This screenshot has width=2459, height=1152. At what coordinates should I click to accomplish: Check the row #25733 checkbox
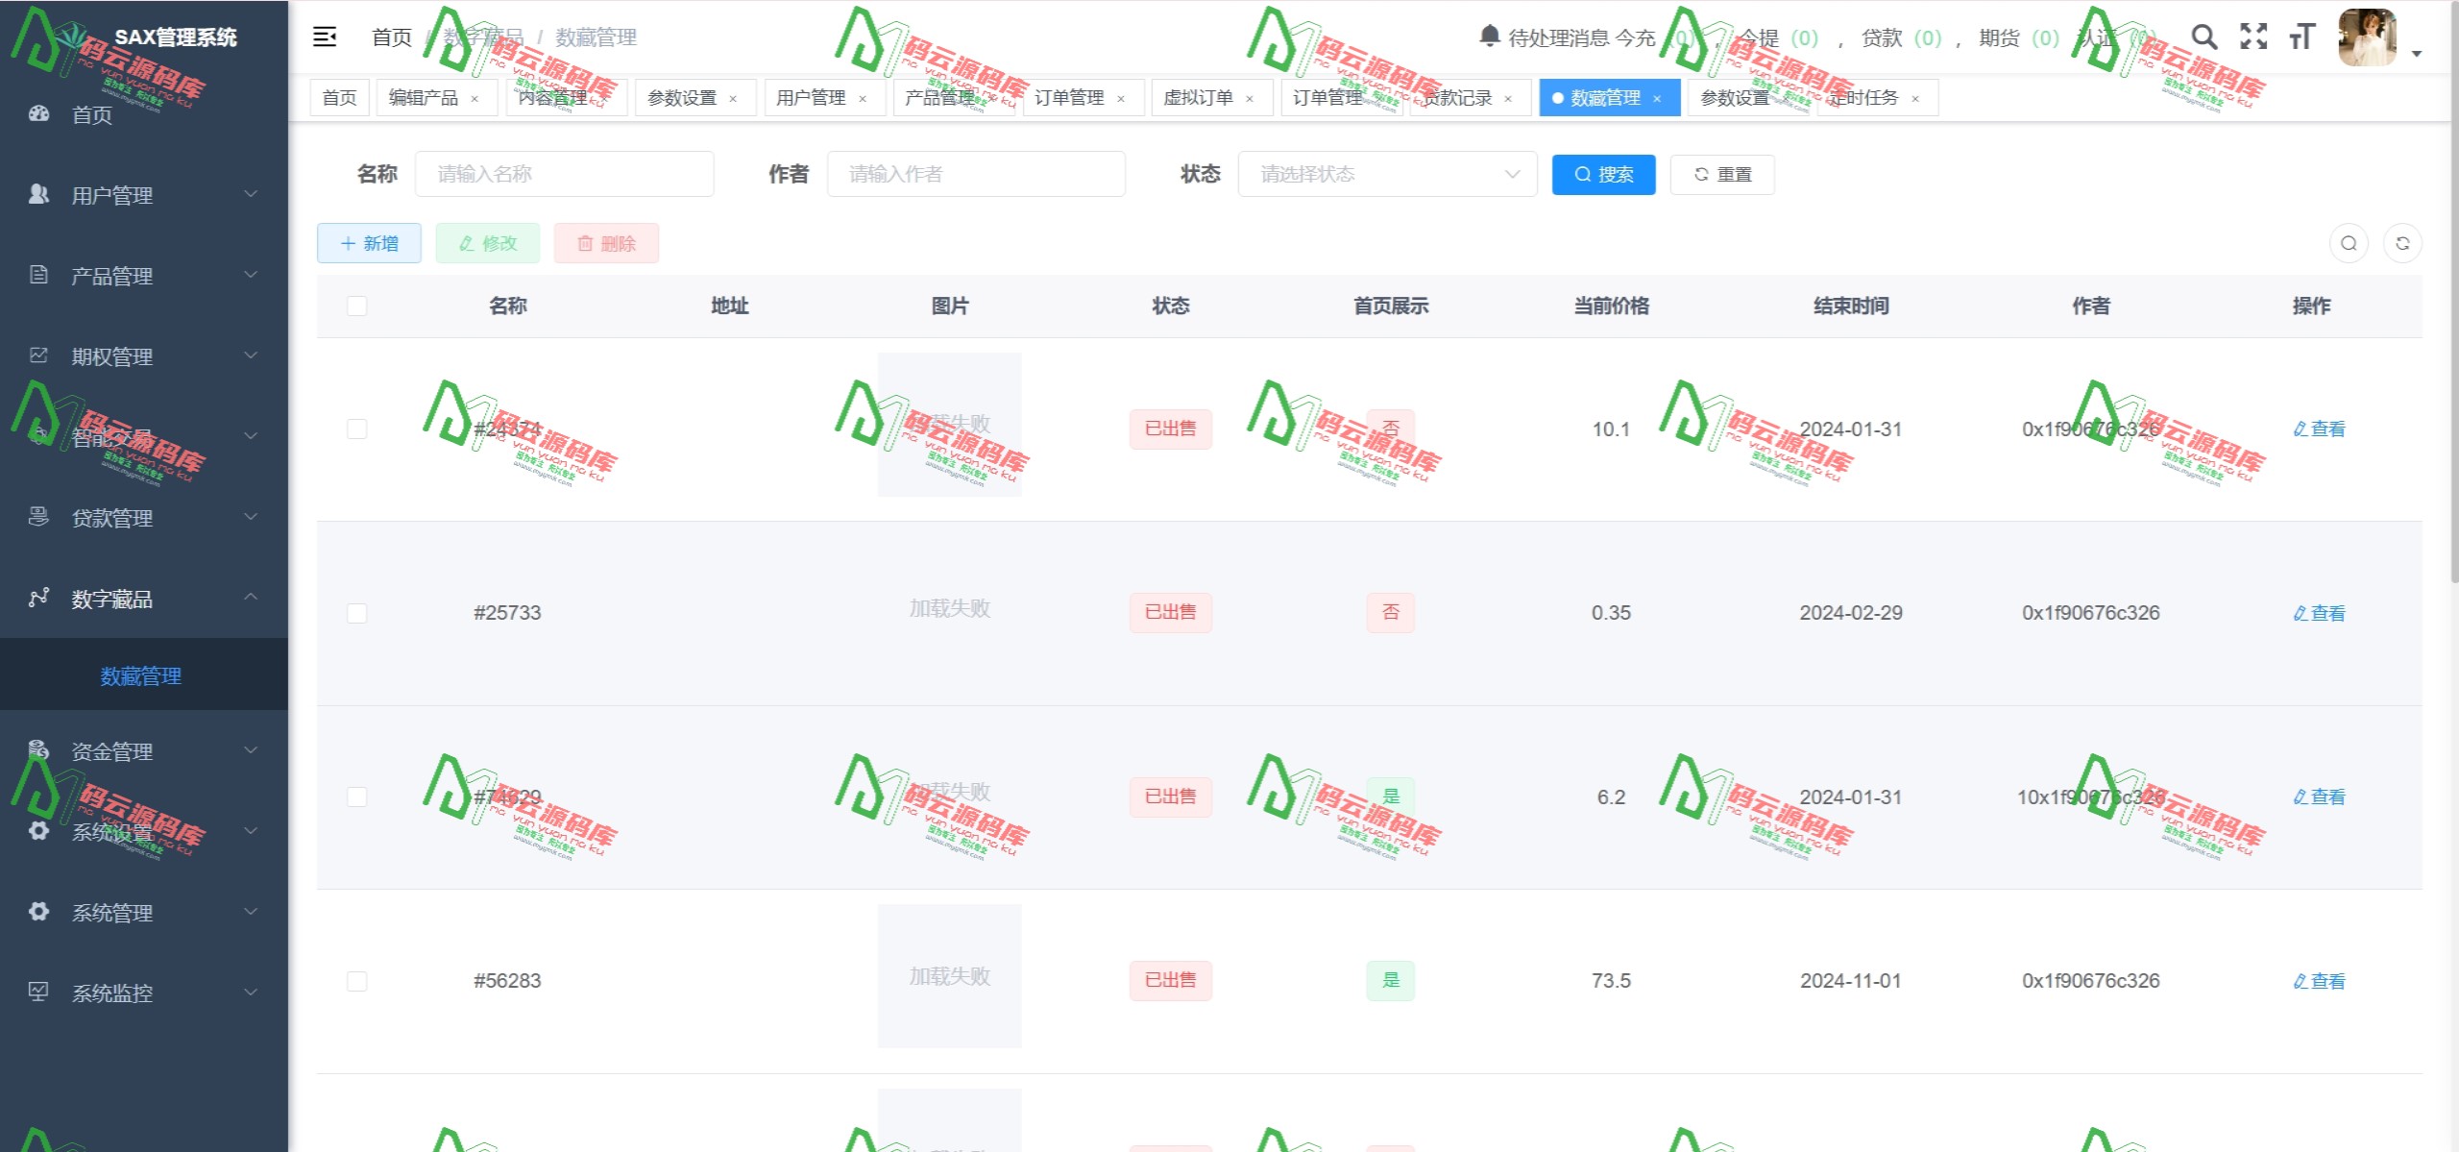click(356, 613)
